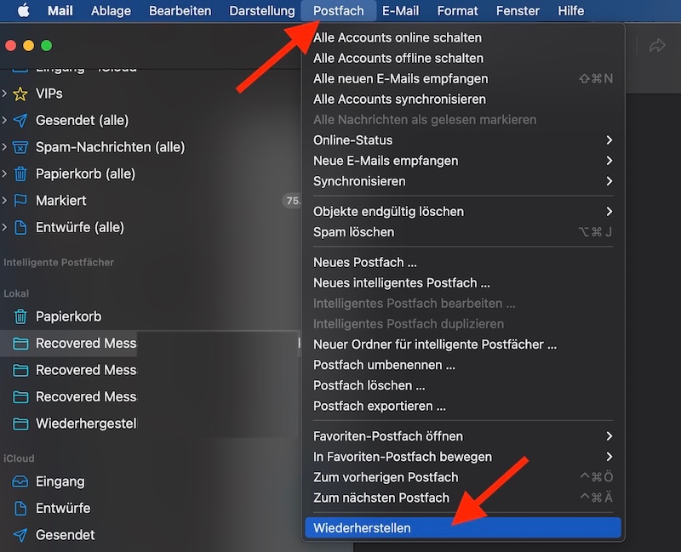
Task: Click the iCloud Eingang inbox tray icon
Action: pos(20,481)
